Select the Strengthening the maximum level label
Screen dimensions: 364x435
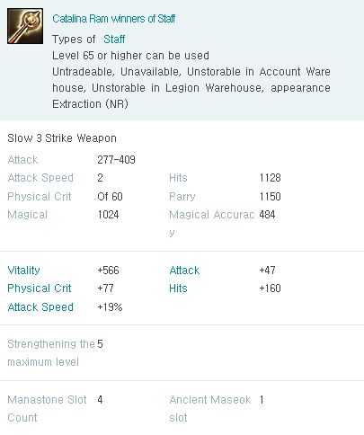[51, 353]
